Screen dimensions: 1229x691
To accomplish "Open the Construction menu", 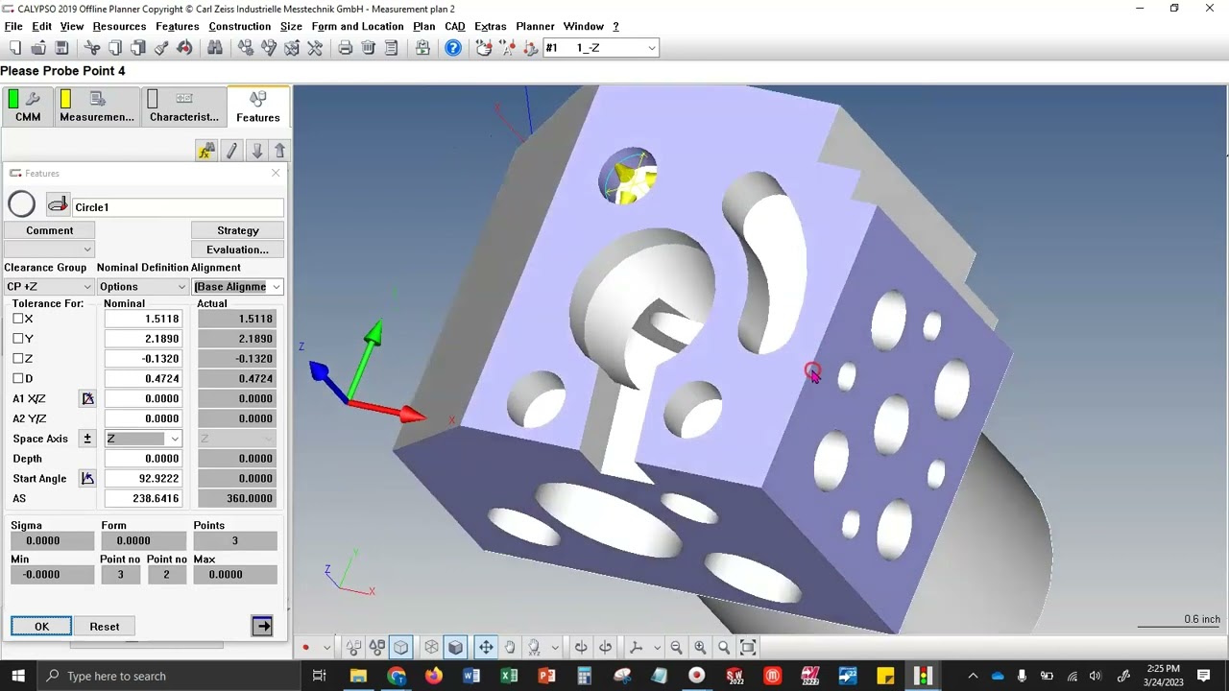I will click(240, 26).
